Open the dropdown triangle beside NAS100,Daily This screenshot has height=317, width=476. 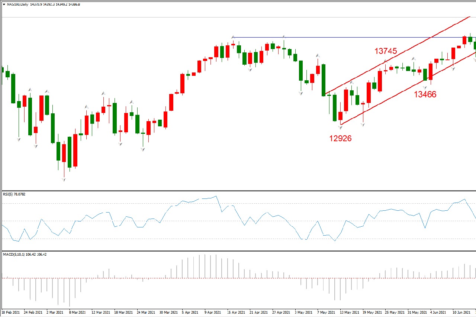[4, 4]
